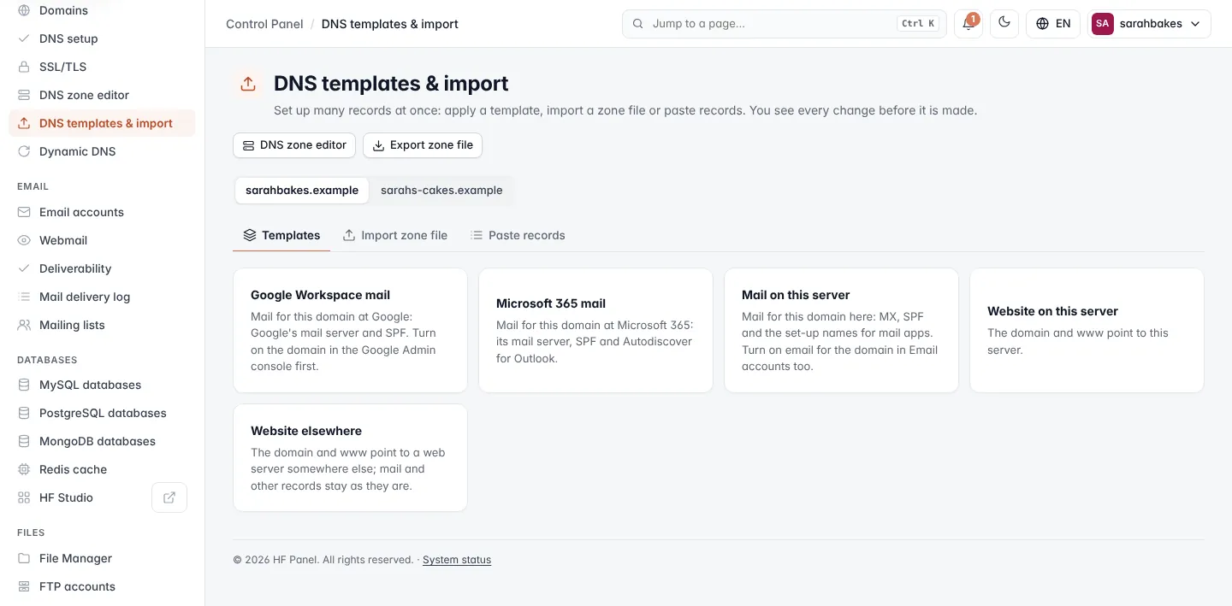This screenshot has height=606, width=1232.
Task: Select the sarahbakes.example domain tab
Action: click(302, 191)
